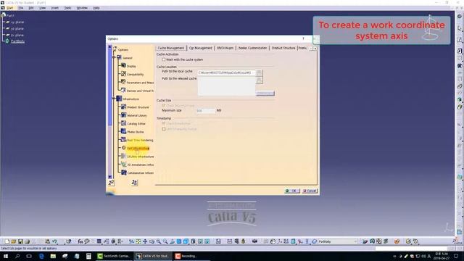
Task: Click the What's This help icon
Action: coord(68,241)
